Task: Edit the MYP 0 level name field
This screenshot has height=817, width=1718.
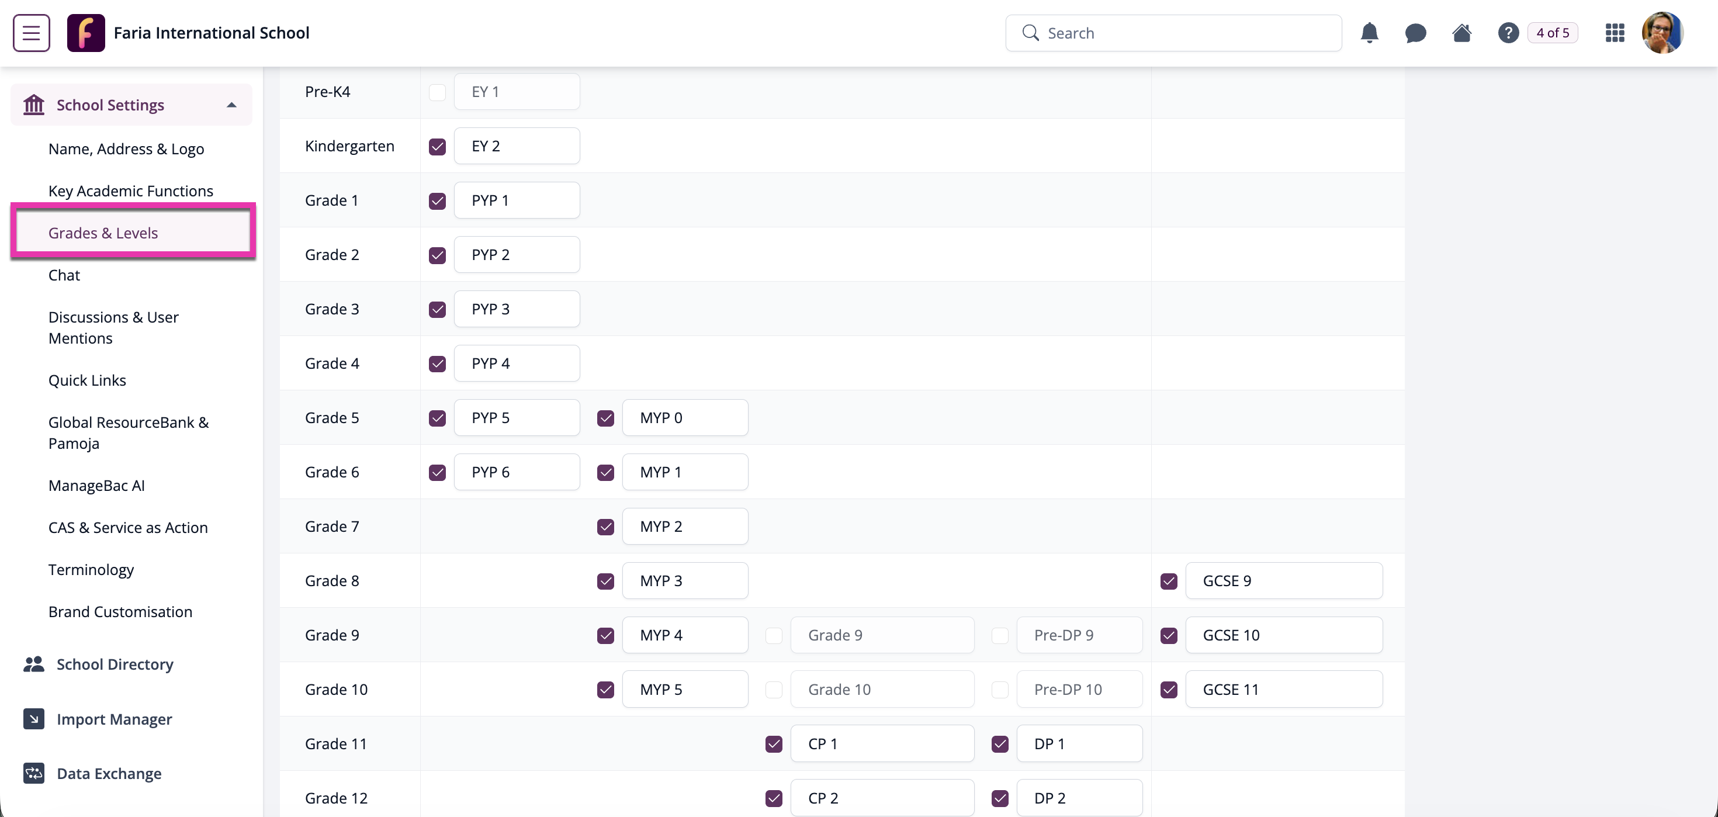Action: 685,417
